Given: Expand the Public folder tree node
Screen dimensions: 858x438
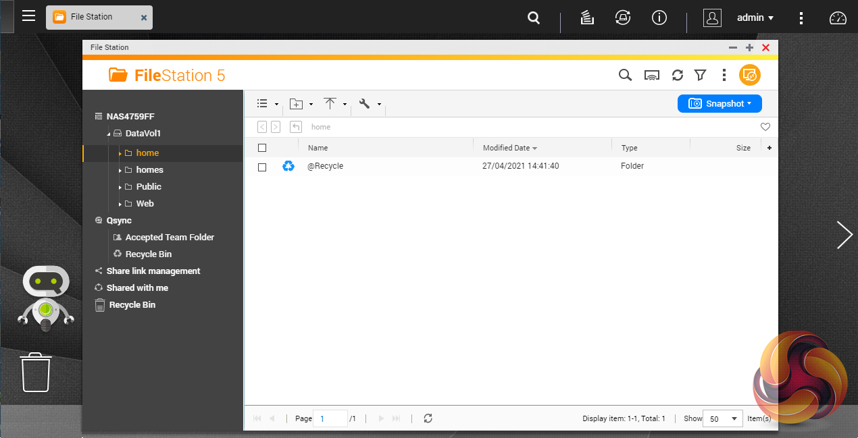Looking at the screenshot, I should 120,187.
